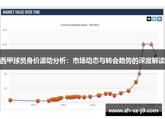The image size is (165, 119).
Task: Click the 'MARKET VALUE OVER TIME' header
Action: [21, 12]
